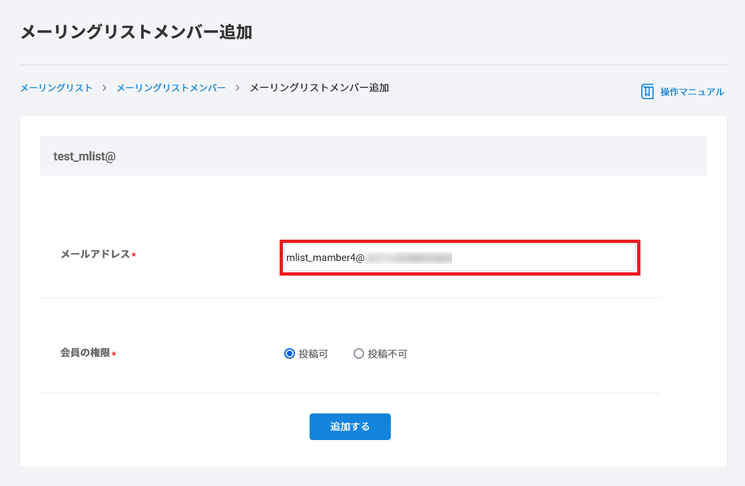Navigate to メーリングリストメンバー breadcrumb link
Viewport: 745px width, 486px height.
tap(171, 88)
